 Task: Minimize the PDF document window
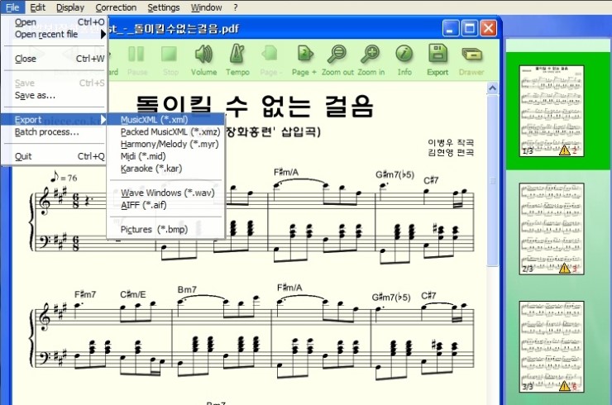coord(451,28)
